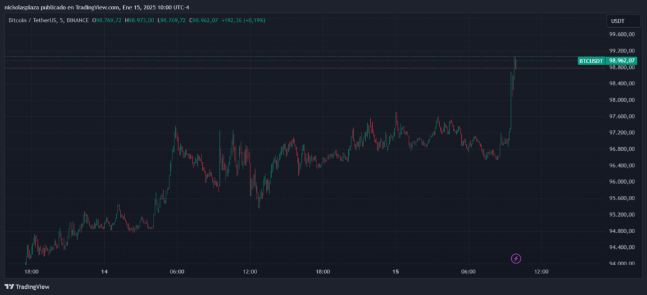Click the 97.200,00 price axis label
647x295 pixels.
point(622,133)
